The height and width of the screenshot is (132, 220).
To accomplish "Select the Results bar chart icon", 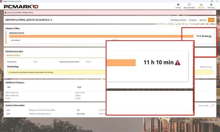I will [201, 4].
